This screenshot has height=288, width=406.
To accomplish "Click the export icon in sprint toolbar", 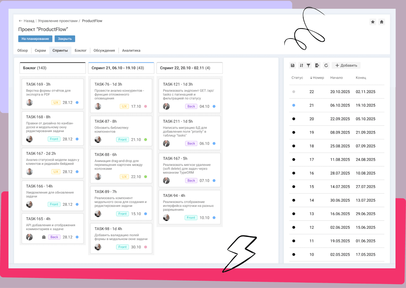I will pos(317,65).
